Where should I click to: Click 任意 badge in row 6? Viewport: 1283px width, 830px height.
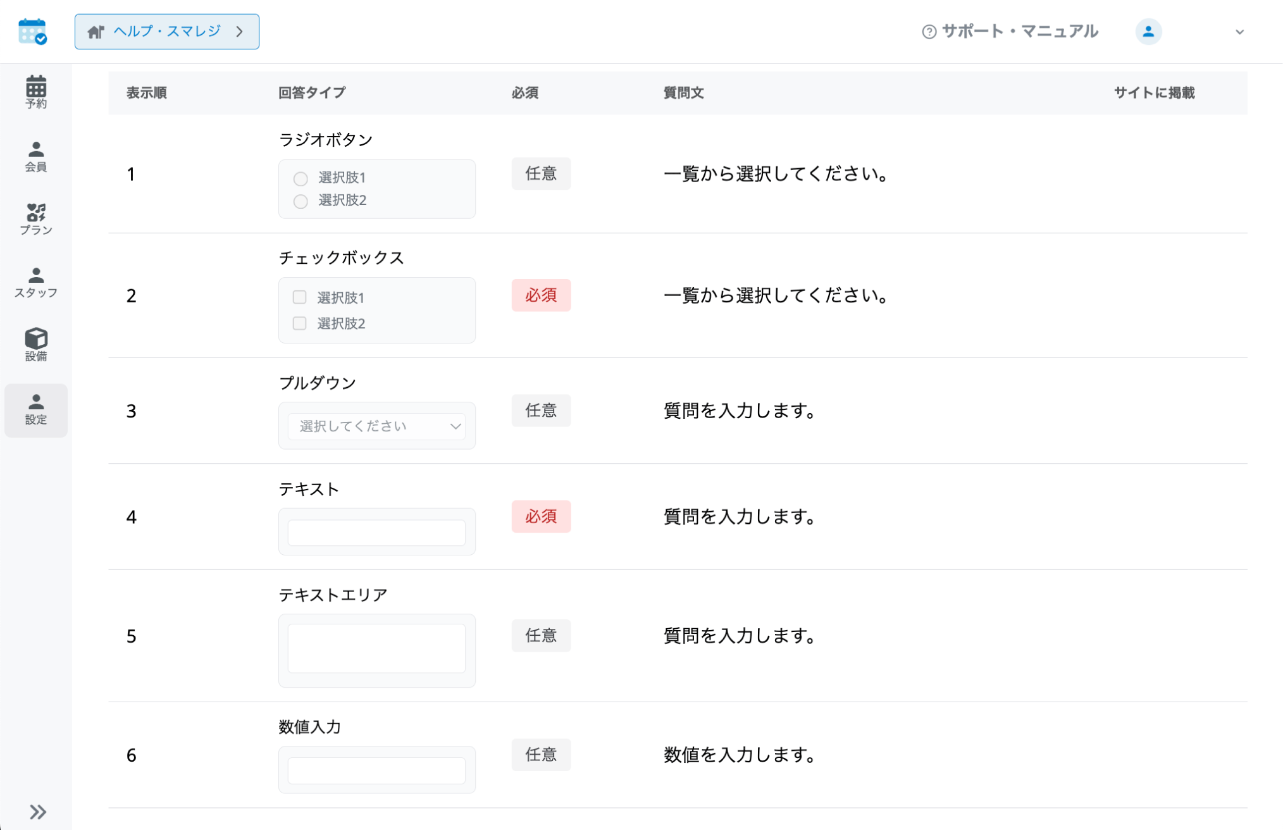[541, 754]
